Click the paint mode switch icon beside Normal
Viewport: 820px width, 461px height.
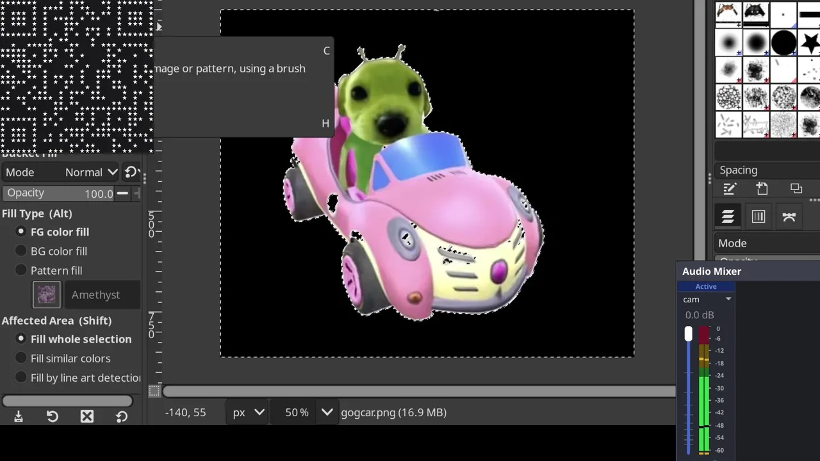coord(131,172)
